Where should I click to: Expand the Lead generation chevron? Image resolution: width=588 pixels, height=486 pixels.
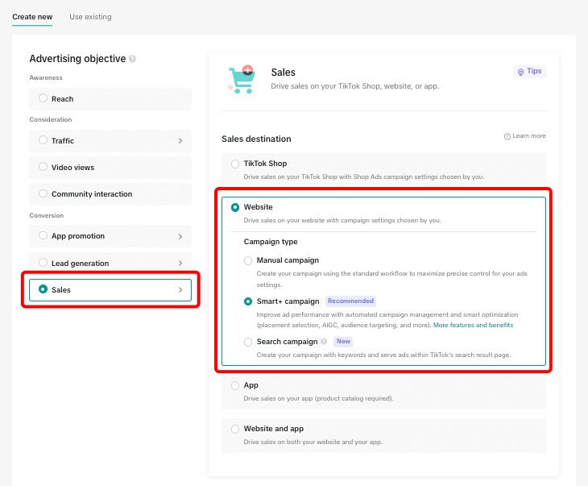tap(180, 264)
